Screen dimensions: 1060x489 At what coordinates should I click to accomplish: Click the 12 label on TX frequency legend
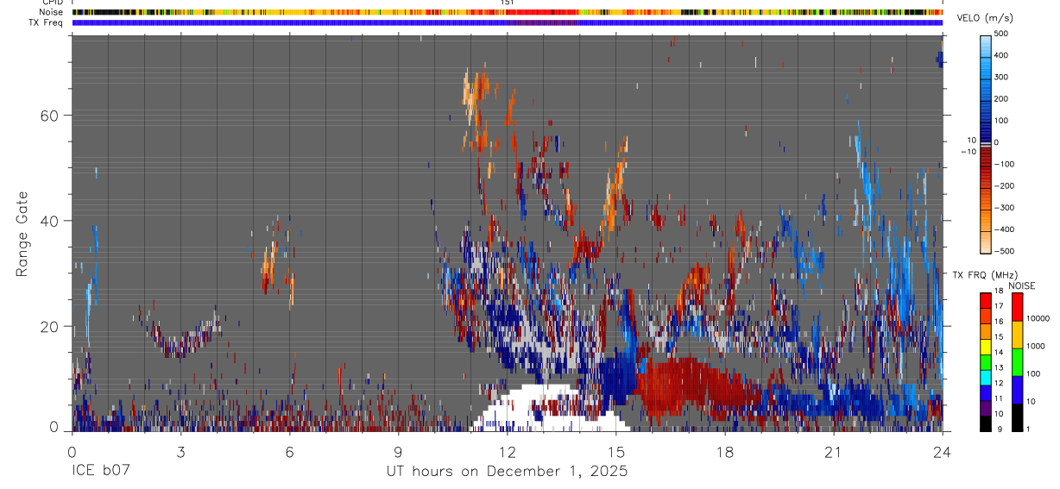(998, 383)
